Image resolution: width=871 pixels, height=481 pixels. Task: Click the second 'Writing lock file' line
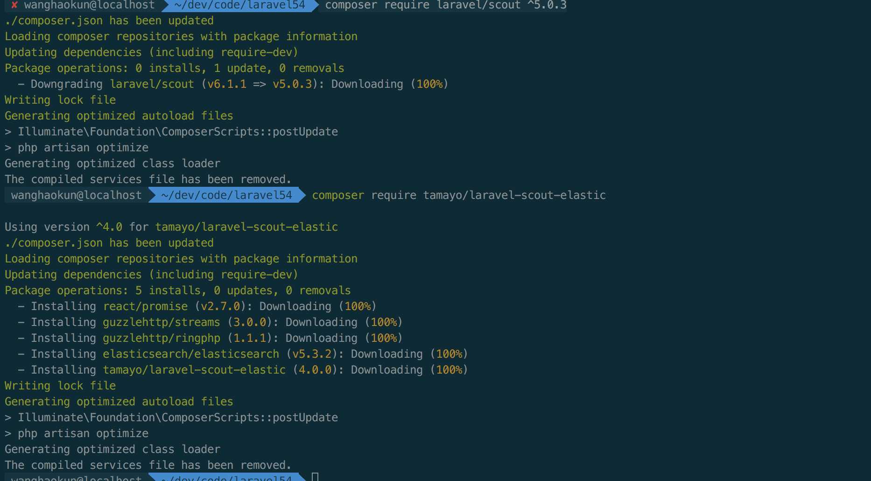click(60, 386)
